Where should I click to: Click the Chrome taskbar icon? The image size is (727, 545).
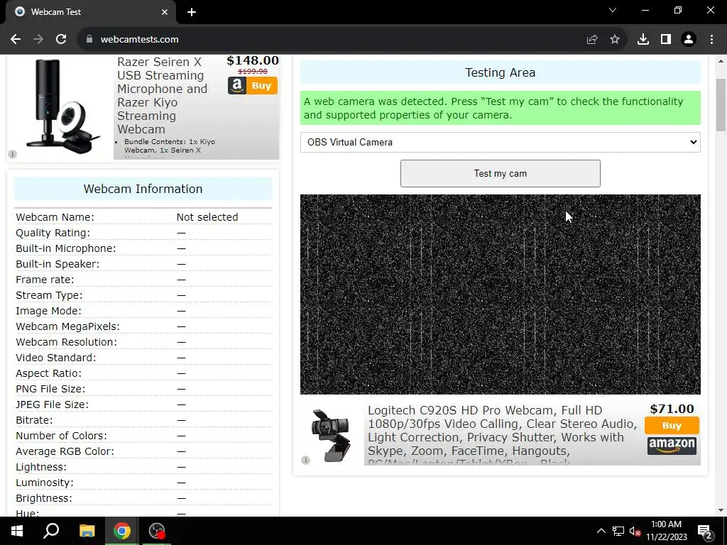coord(121,531)
